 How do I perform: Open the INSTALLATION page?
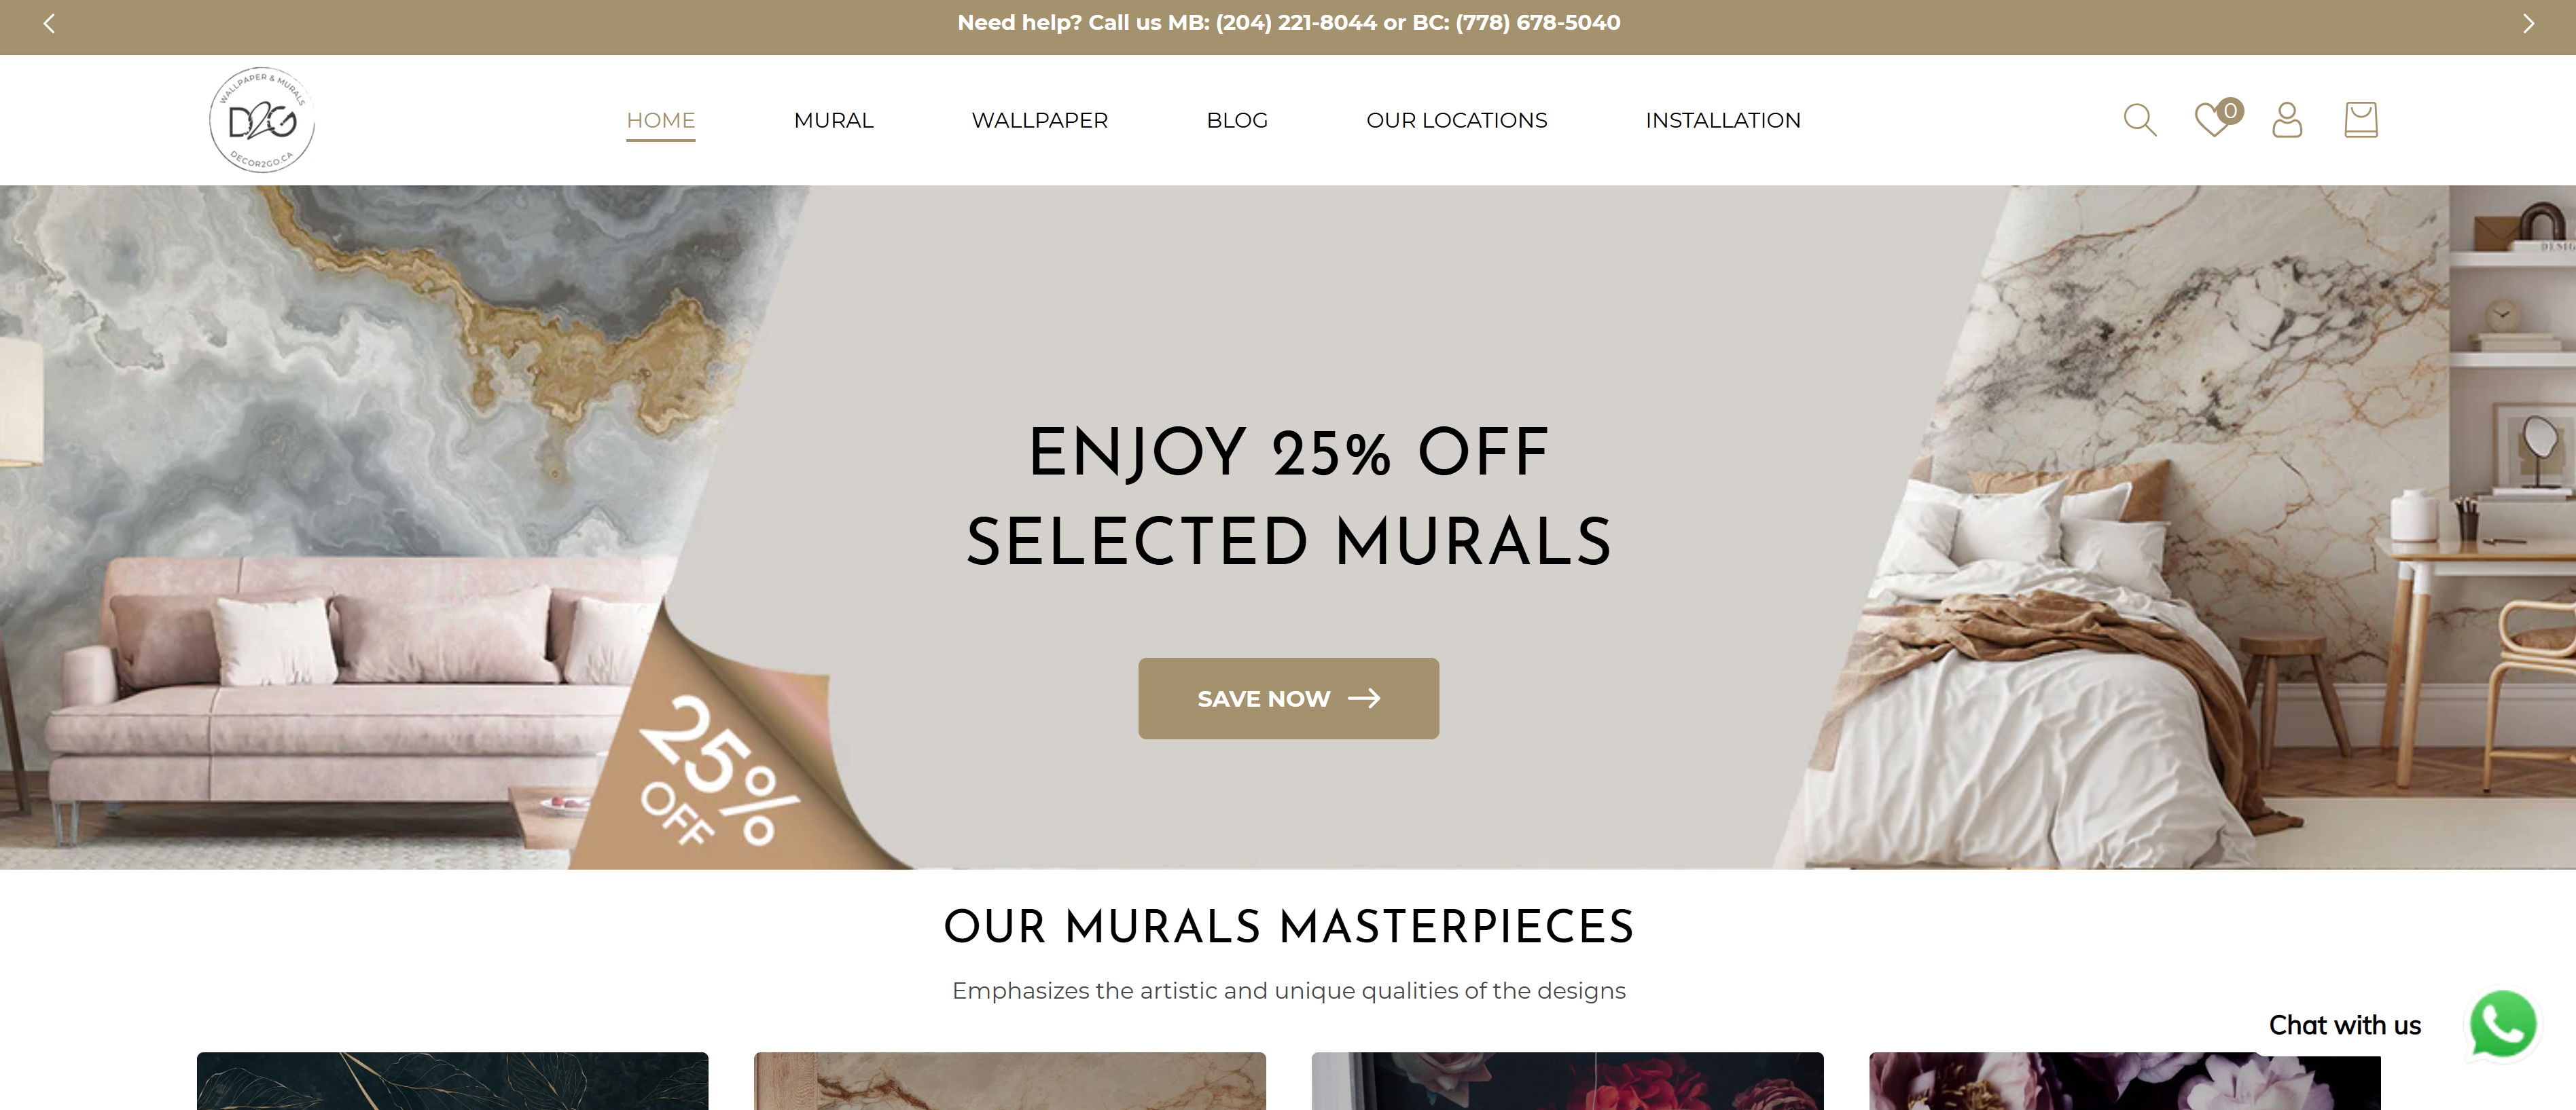(x=1722, y=120)
